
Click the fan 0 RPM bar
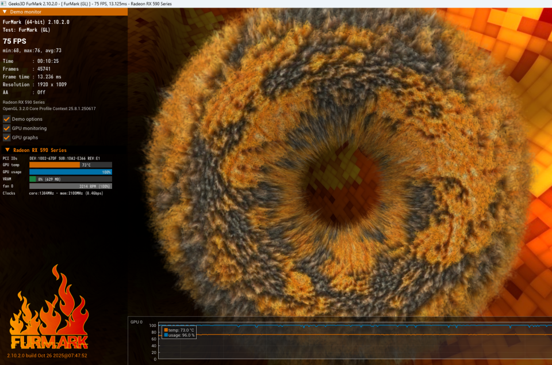tap(70, 186)
